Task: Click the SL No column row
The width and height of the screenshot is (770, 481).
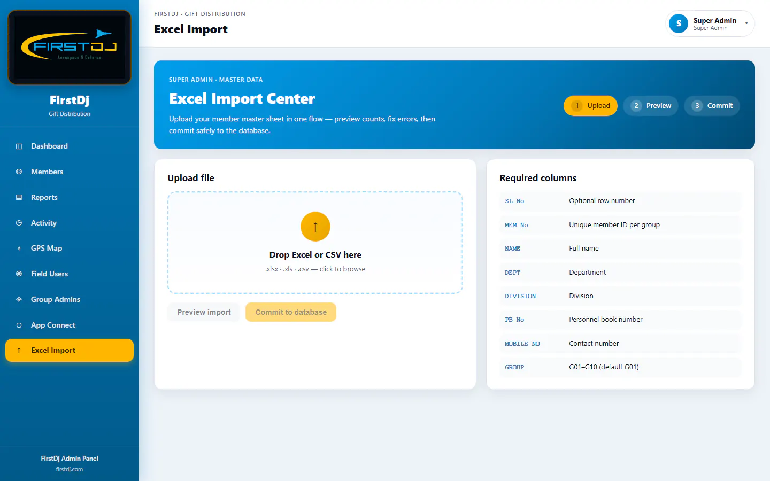Action: tap(620, 201)
